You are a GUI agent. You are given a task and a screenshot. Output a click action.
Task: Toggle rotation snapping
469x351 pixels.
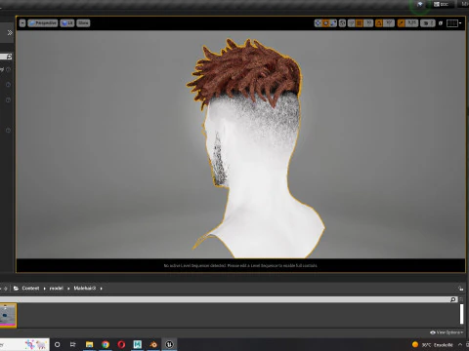[x=379, y=23]
